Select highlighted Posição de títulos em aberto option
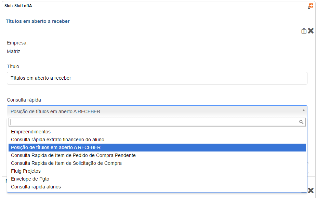Image resolution: width=317 pixels, height=198 pixels. click(56, 147)
